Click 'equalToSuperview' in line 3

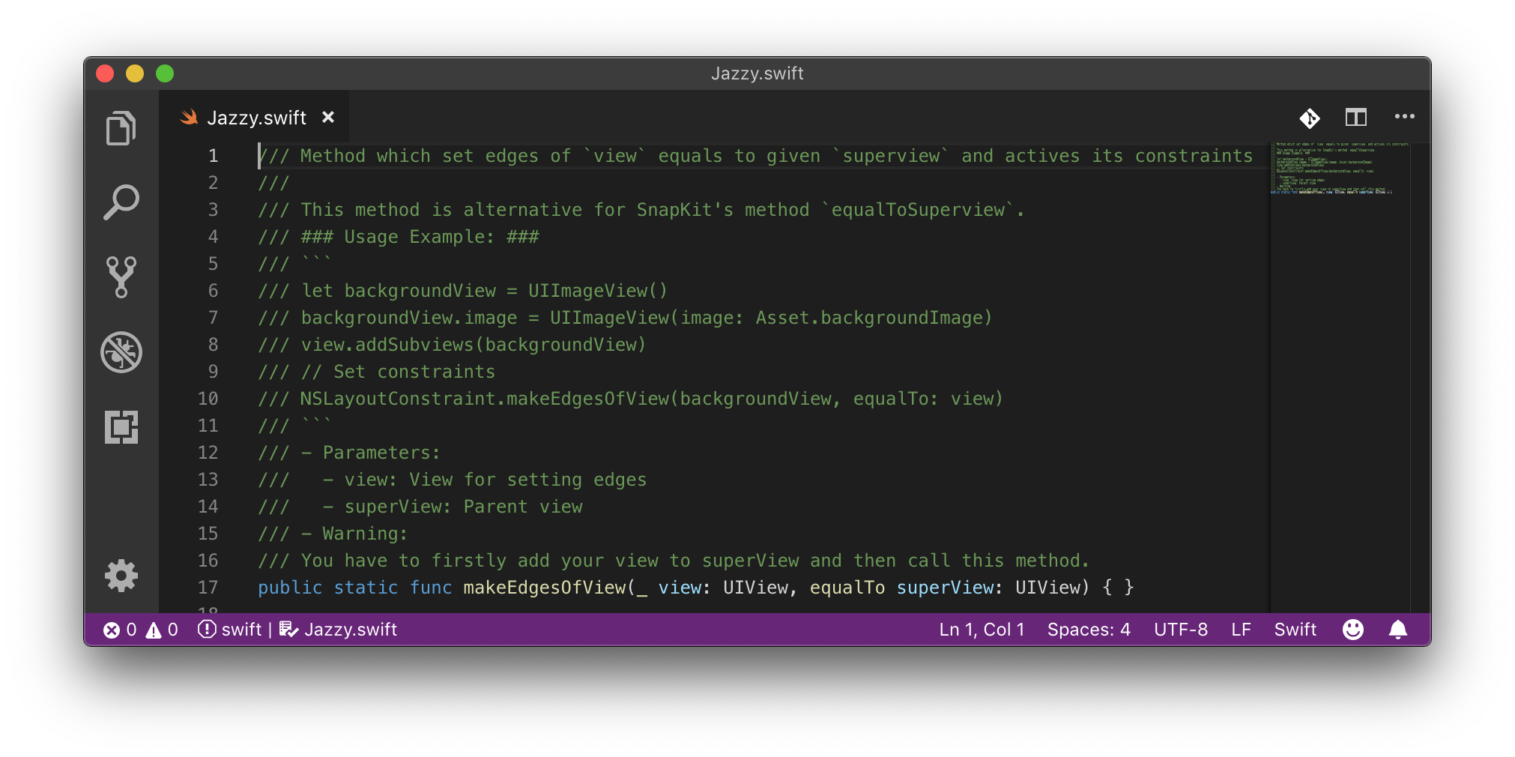click(918, 210)
